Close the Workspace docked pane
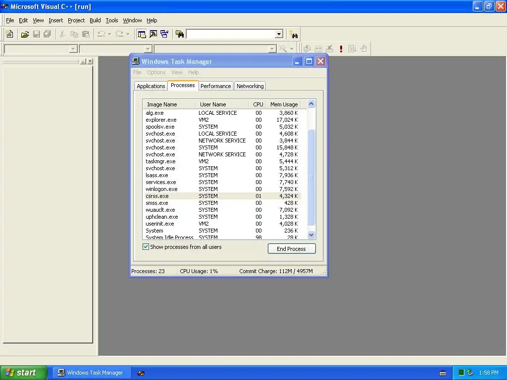This screenshot has height=380, width=507. [x=90, y=61]
